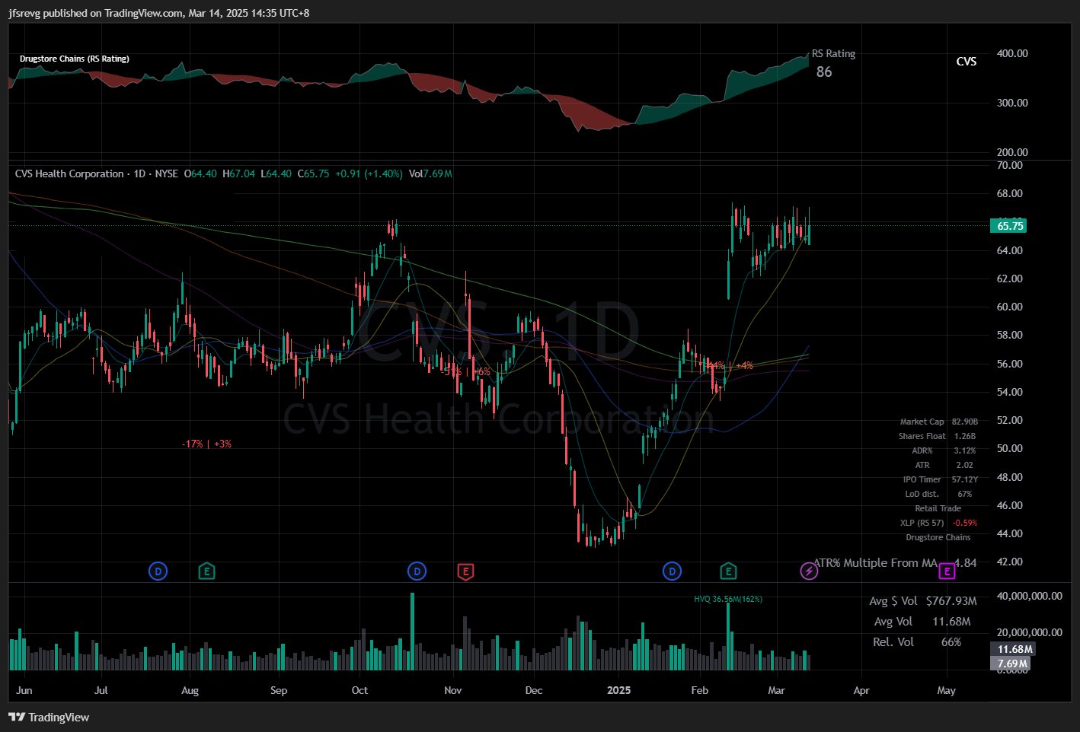Select the RS Rating value 86
This screenshot has width=1080, height=732.
pos(824,72)
